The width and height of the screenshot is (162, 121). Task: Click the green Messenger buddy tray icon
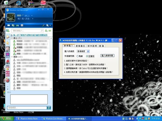tap(146, 119)
